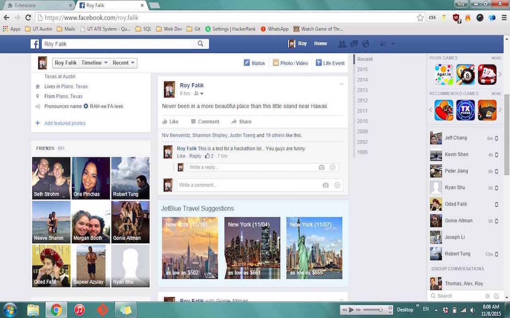The width and height of the screenshot is (510, 318).
Task: Open chat with Jeff Chang
Action: (x=464, y=138)
